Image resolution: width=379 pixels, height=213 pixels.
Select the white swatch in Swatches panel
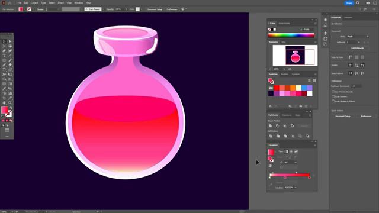310,93
